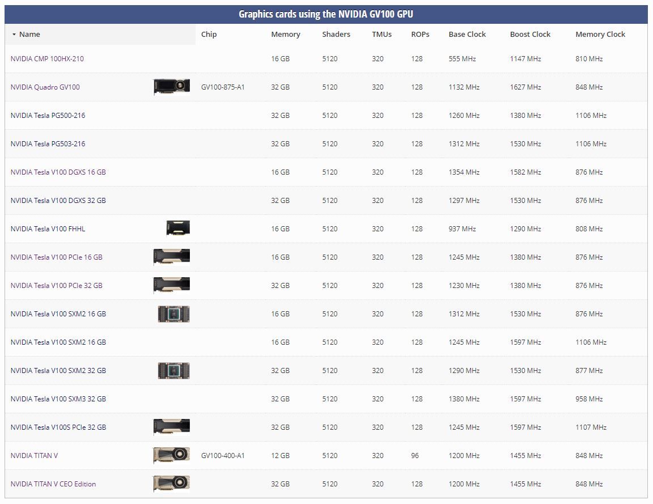This screenshot has height=504, width=653.
Task: Click the sort arrow next to Name
Action: 14,35
